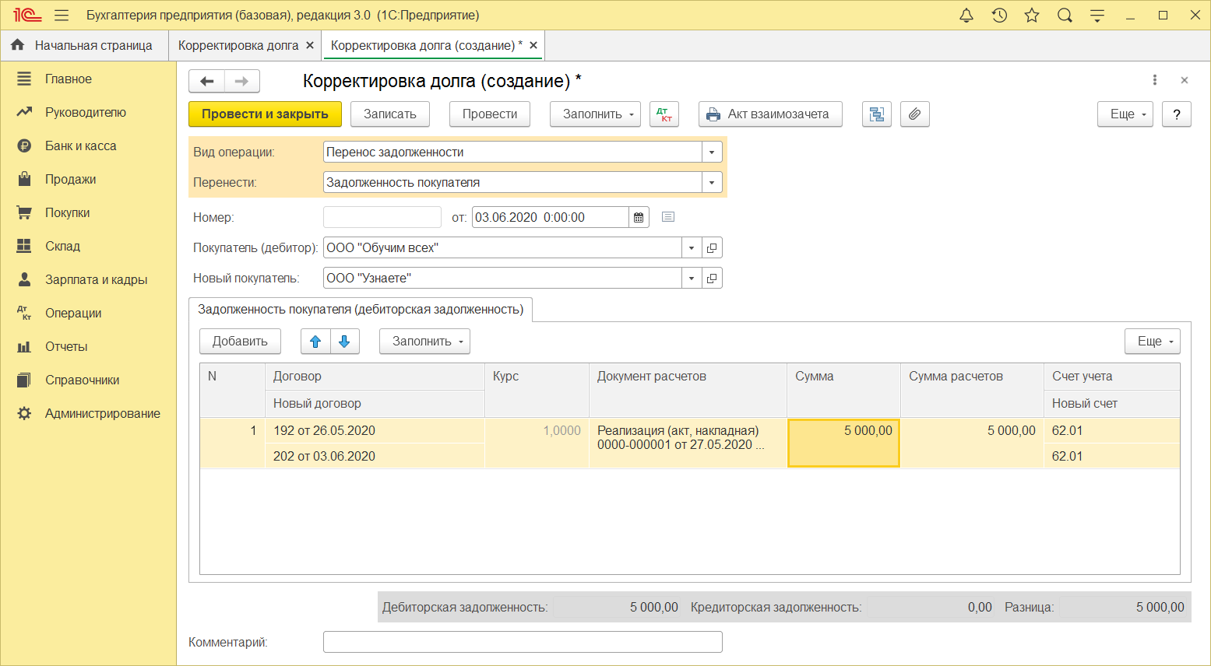
Task: Click the Номер input field
Action: 382,217
